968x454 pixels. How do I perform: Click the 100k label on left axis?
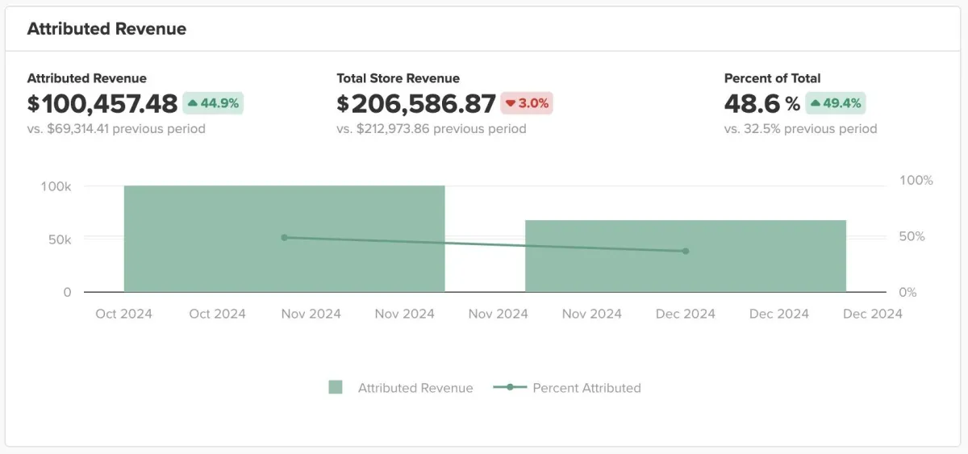(56, 186)
